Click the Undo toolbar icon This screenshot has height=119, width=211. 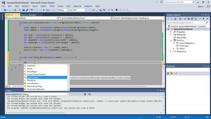(32, 10)
